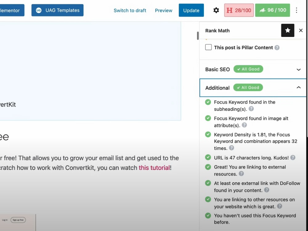This screenshot has height=231, width=308.
Task: Open the three-dot options menu
Action: [296, 10]
